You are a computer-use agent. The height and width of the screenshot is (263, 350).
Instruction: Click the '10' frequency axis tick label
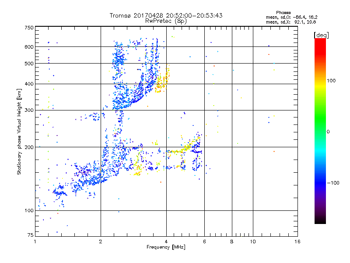point(253,242)
